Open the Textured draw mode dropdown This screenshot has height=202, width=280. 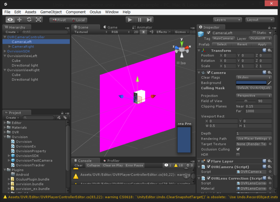point(91,32)
